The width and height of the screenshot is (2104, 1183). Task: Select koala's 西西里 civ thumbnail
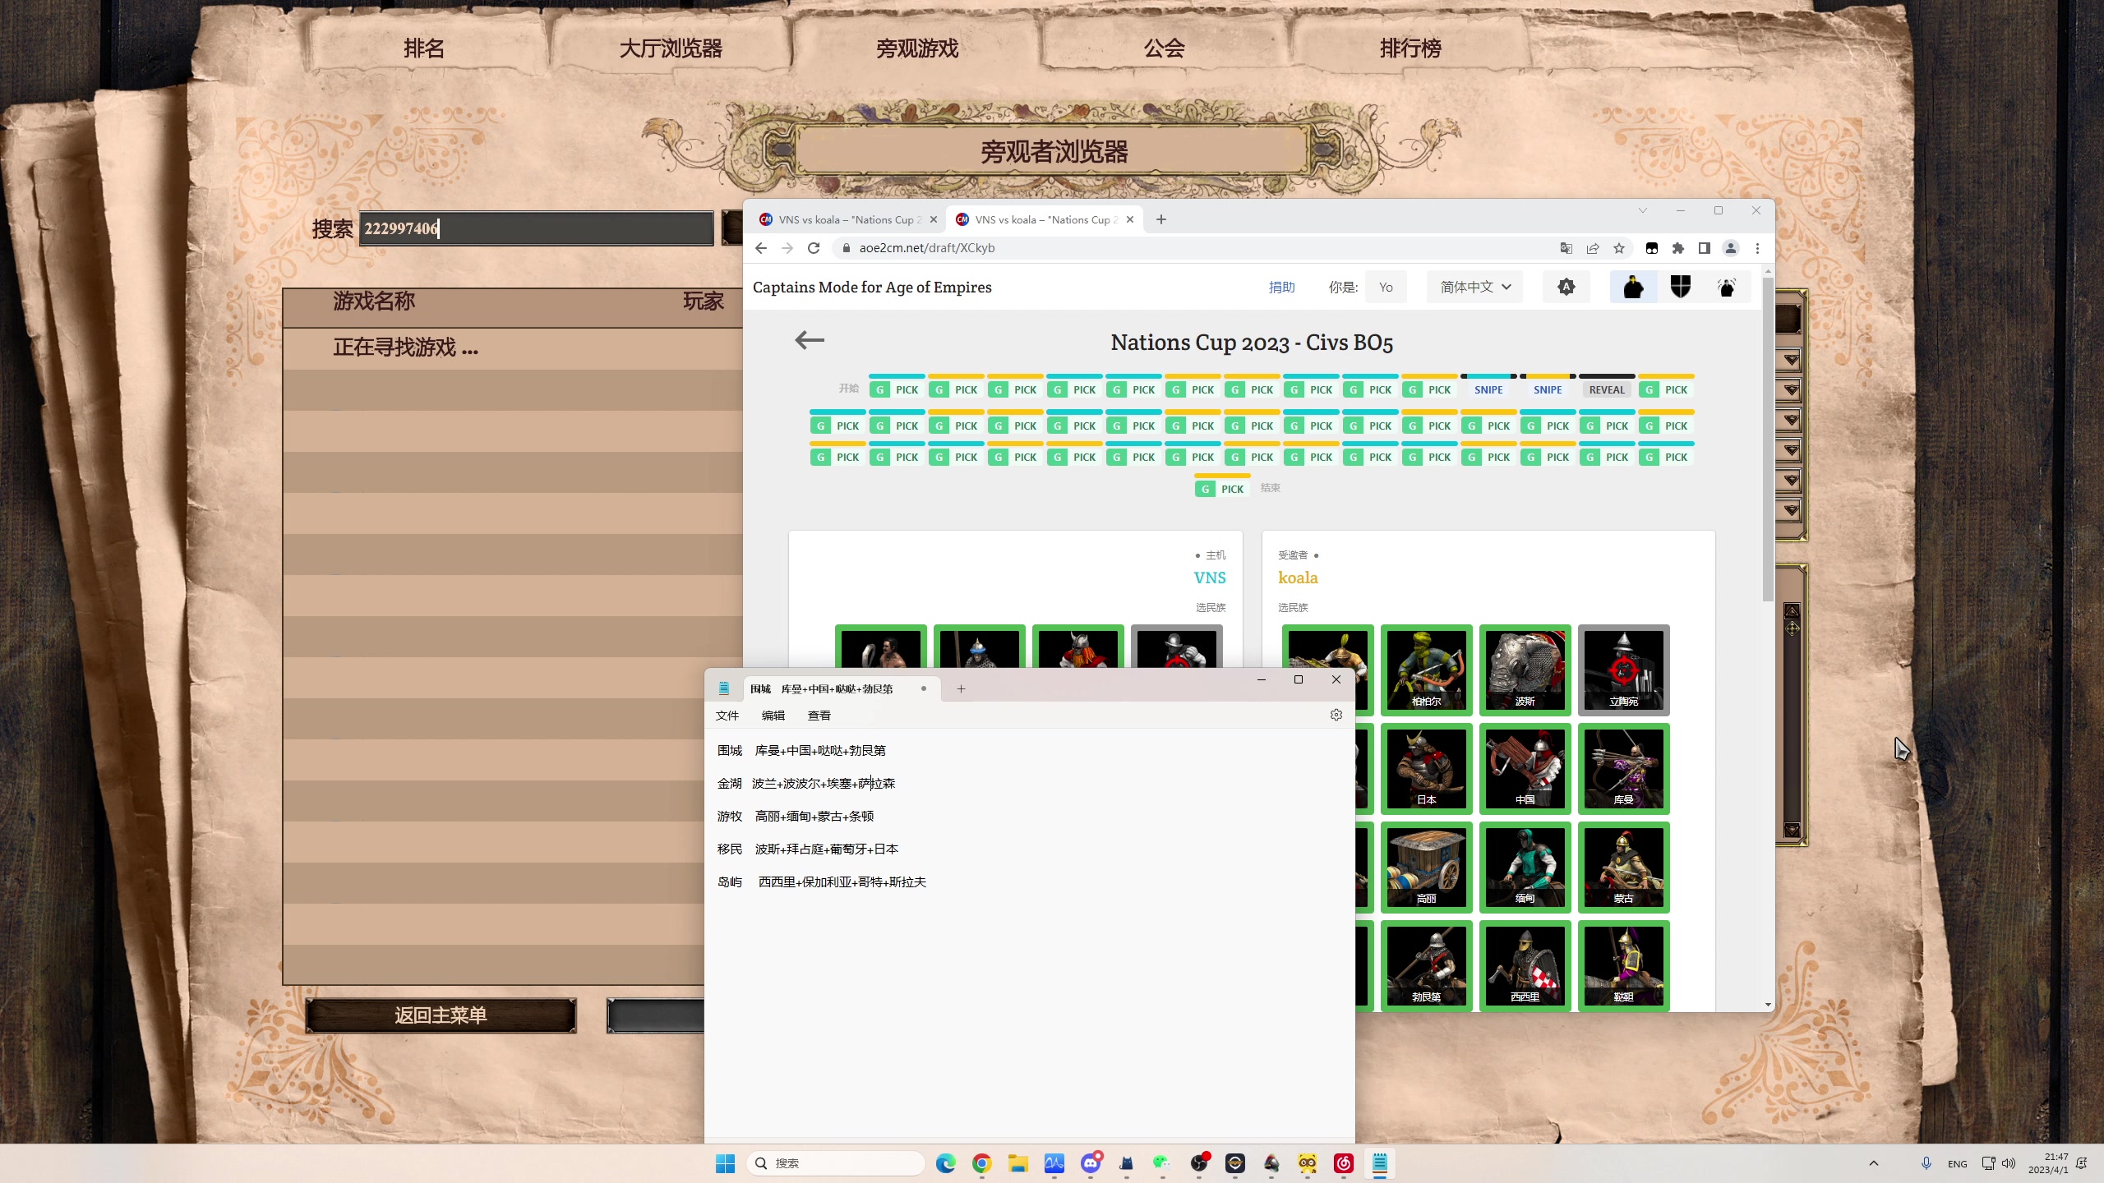tap(1525, 965)
